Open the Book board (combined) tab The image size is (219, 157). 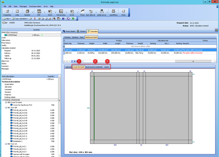pyautogui.click(x=94, y=67)
